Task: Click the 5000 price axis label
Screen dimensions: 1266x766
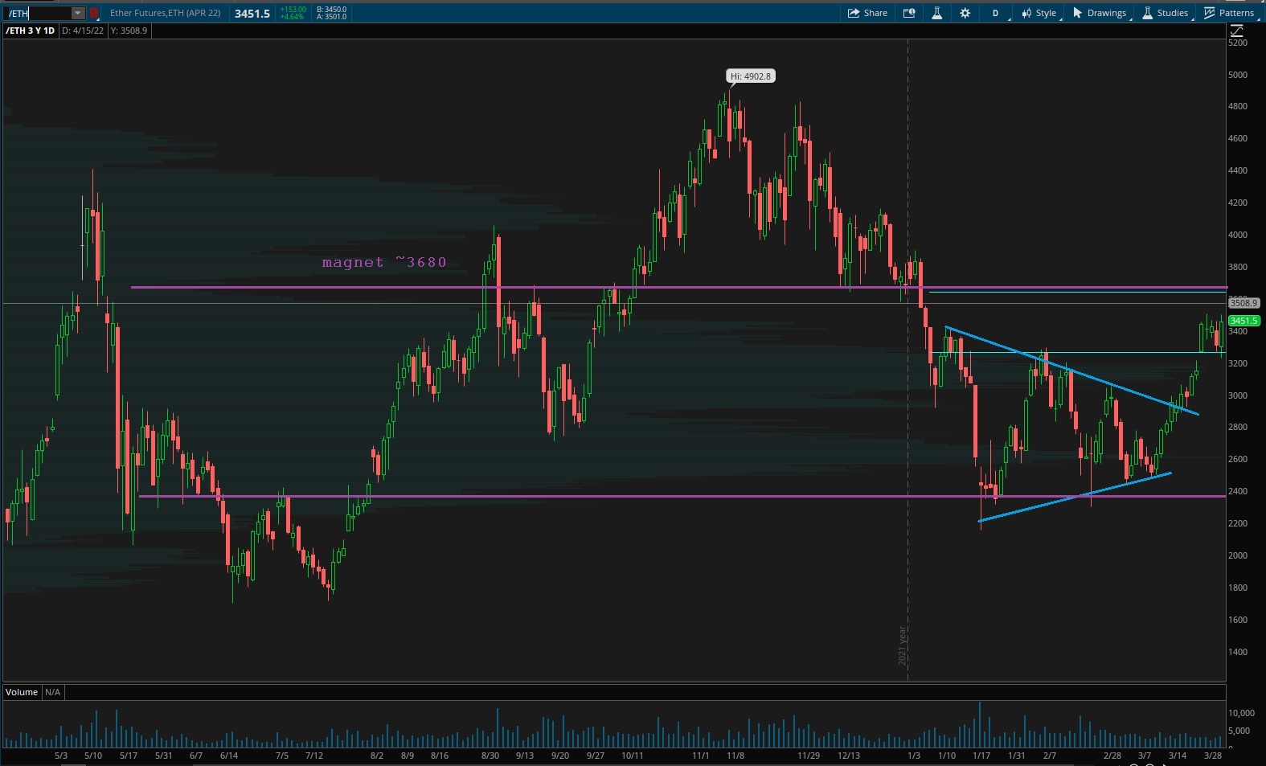Action: coord(1238,75)
